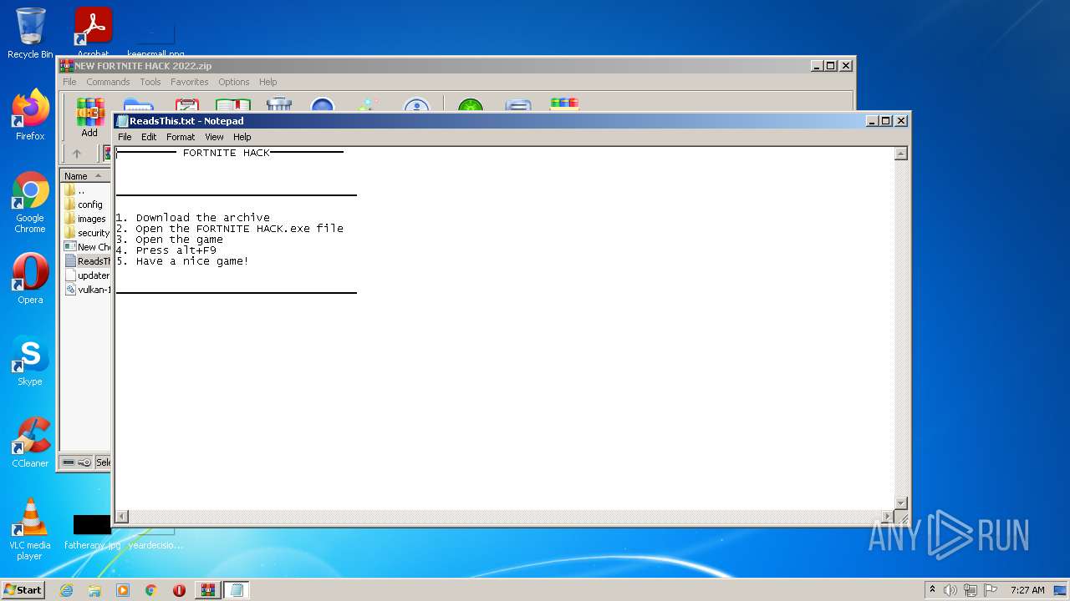The height and width of the screenshot is (601, 1070).
Task: Switch to Notepad taskbar button
Action: [237, 590]
